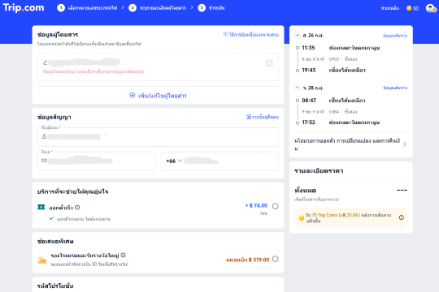Click info icon in the Trip Coins banner

pyautogui.click(x=402, y=217)
